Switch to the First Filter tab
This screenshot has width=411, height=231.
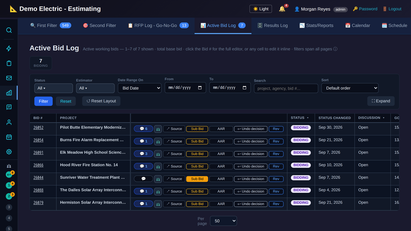pyautogui.click(x=51, y=25)
